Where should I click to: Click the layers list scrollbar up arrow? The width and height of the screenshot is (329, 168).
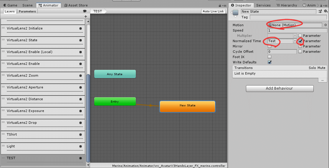pyautogui.click(x=88, y=22)
